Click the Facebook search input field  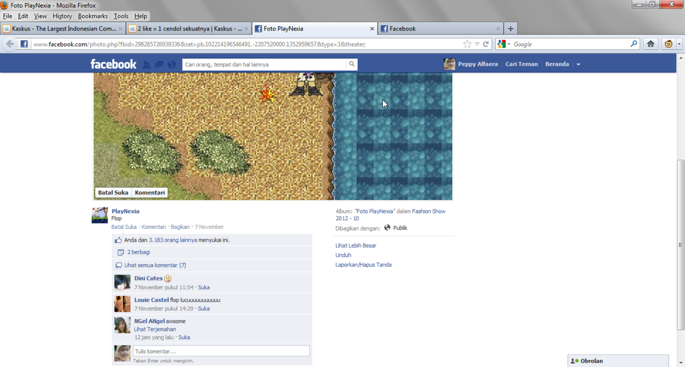coord(264,64)
